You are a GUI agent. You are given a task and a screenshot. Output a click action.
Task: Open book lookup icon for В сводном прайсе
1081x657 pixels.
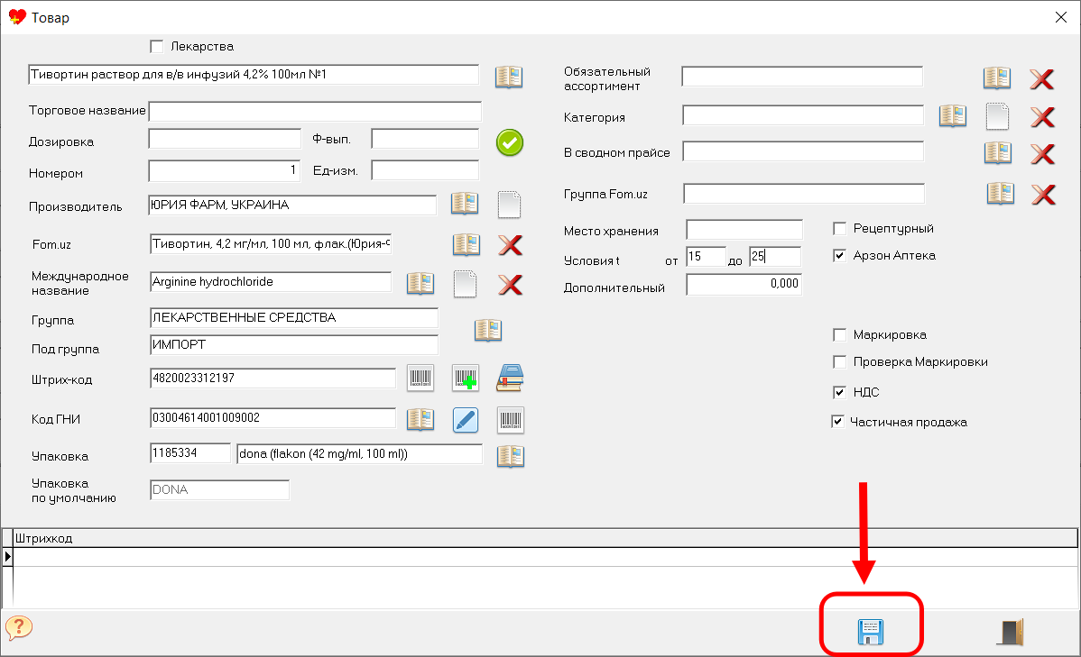(x=998, y=152)
